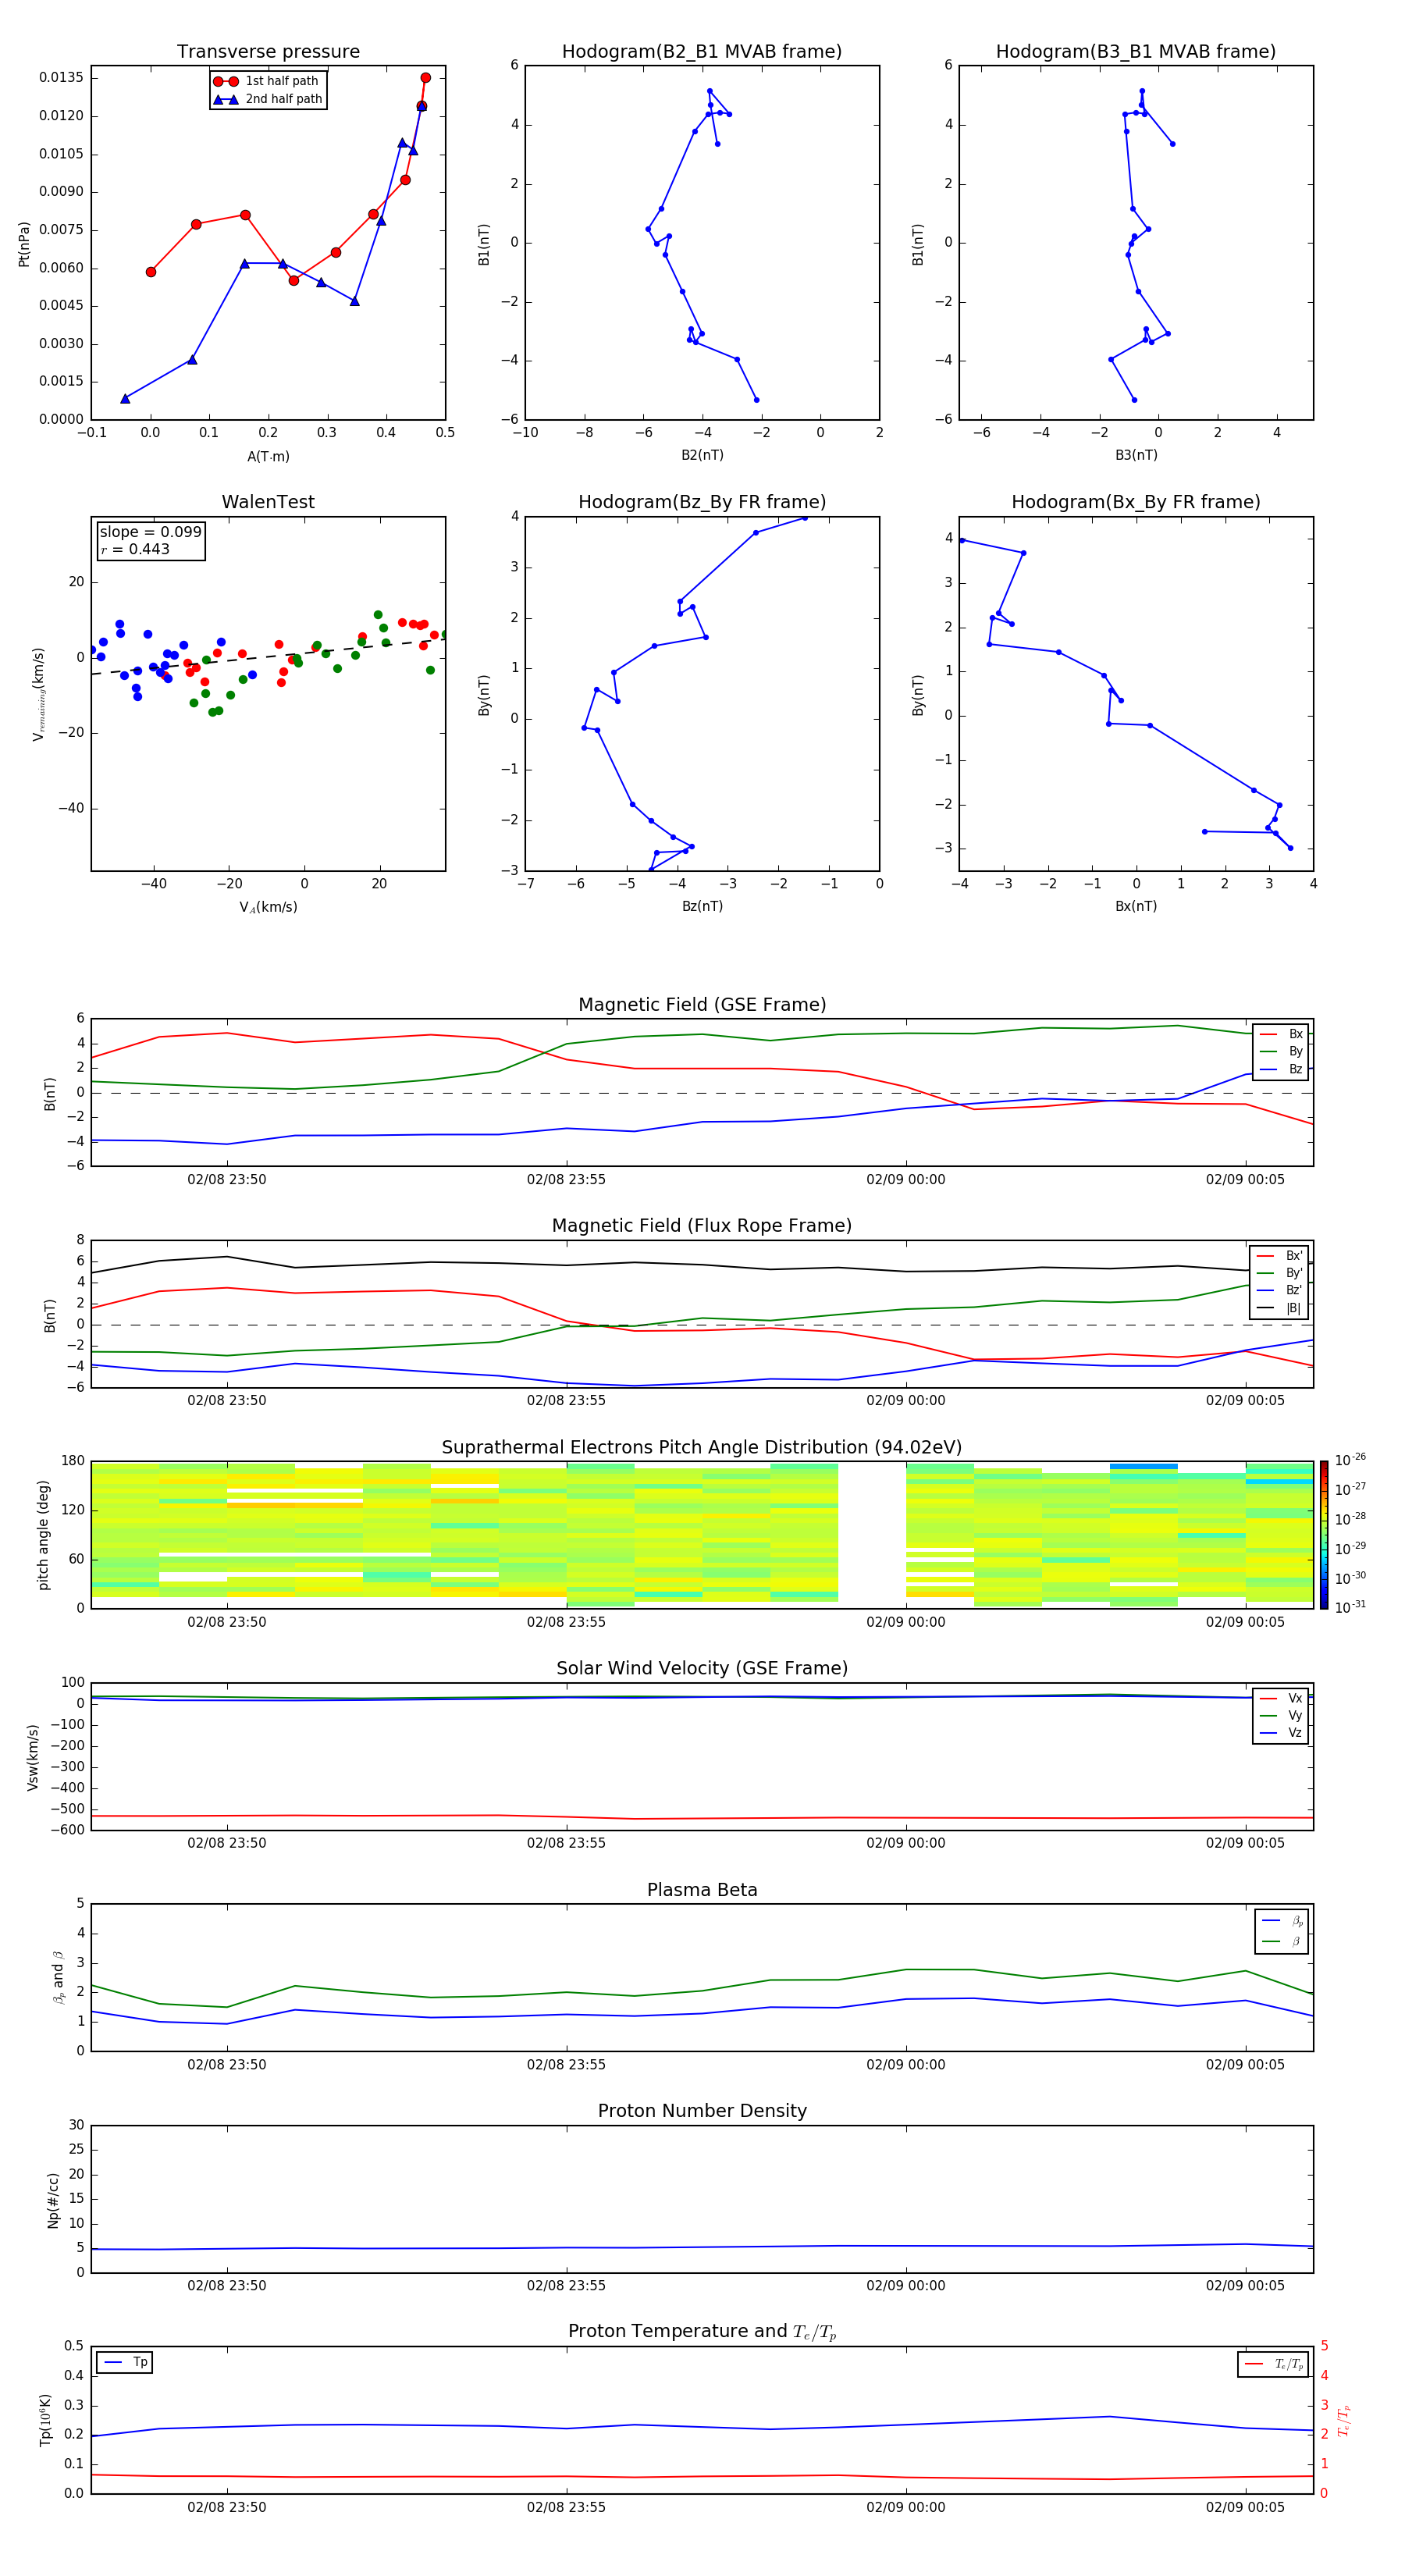
Task: Click 'Magnetic Field (Flux Rope Frame)' title
Action: [x=702, y=1226]
